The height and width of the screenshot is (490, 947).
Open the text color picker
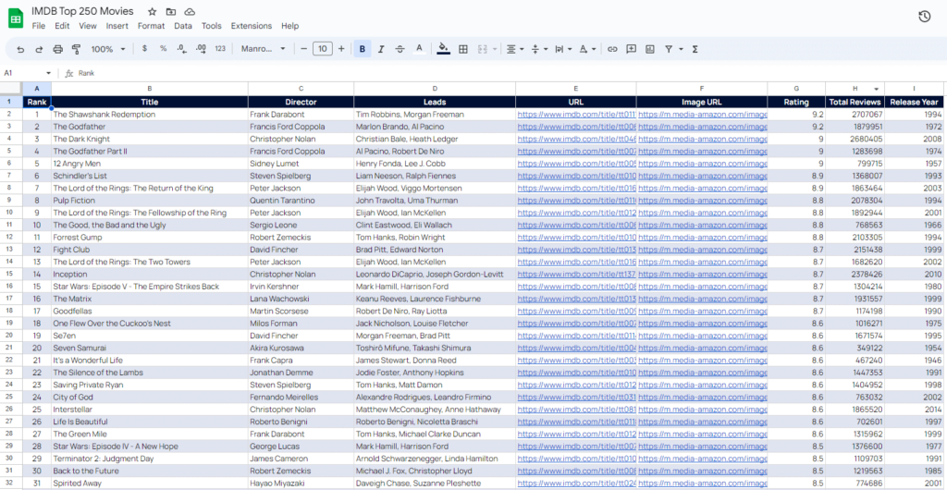(x=419, y=49)
